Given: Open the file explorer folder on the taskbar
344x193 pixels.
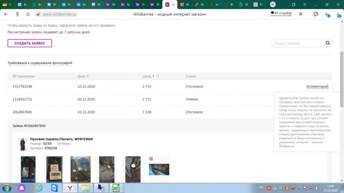Looking at the screenshot, I should (86, 188).
